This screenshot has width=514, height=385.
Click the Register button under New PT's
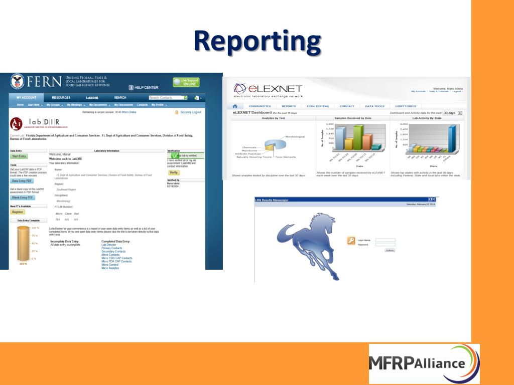click(x=18, y=212)
